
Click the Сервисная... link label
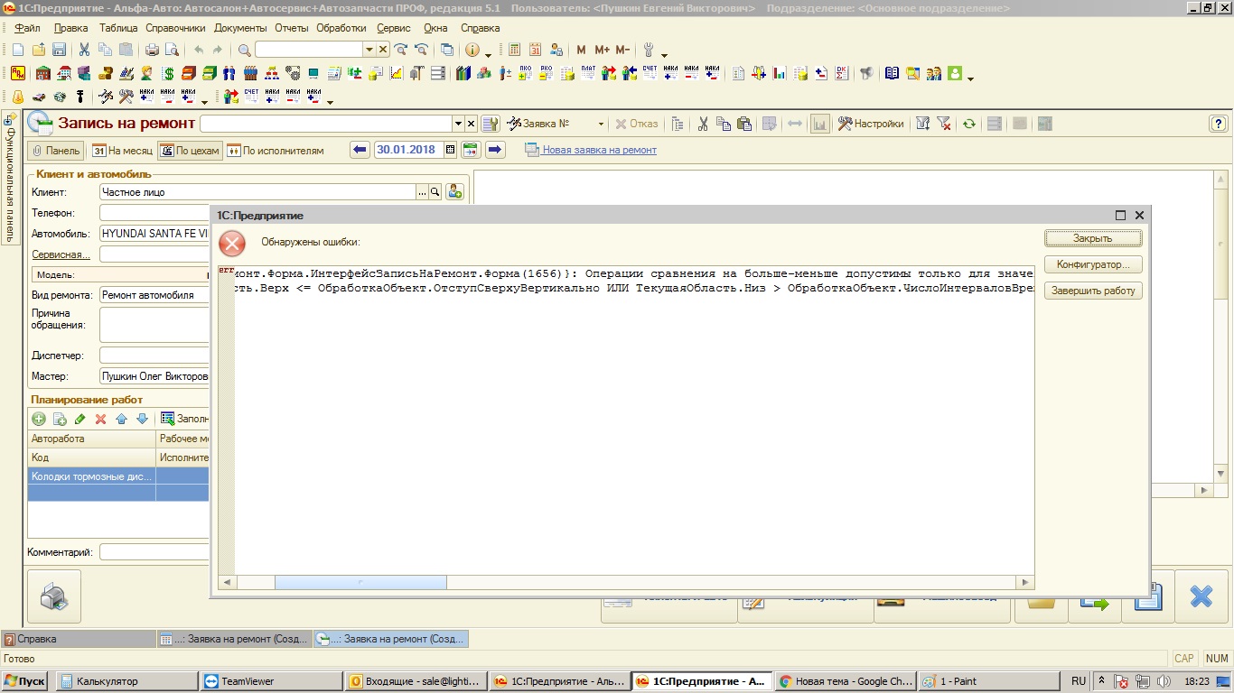(61, 254)
